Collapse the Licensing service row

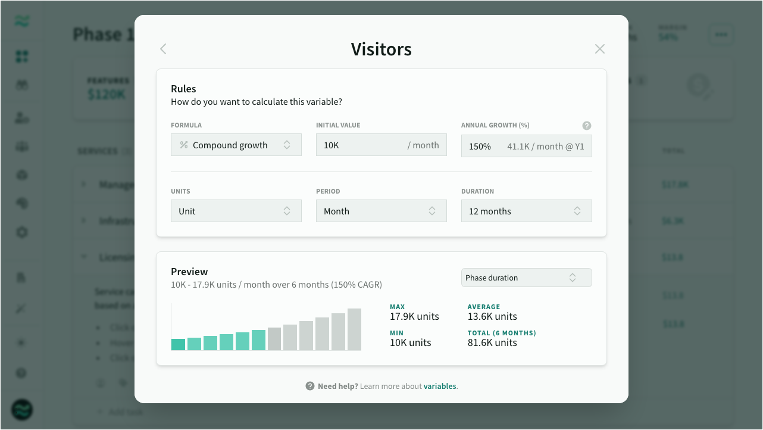(84, 257)
